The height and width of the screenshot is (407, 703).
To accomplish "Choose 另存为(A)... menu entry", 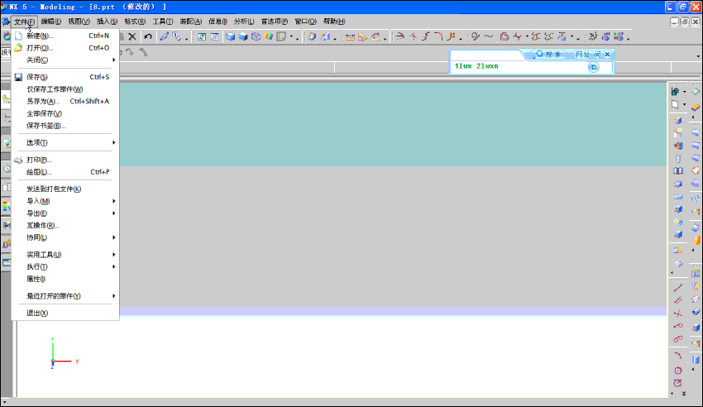I will [x=65, y=101].
